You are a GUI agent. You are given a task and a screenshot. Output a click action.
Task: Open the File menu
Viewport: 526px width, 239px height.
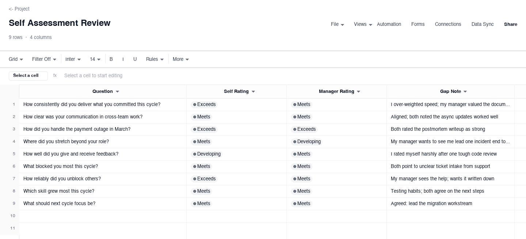pyautogui.click(x=338, y=24)
